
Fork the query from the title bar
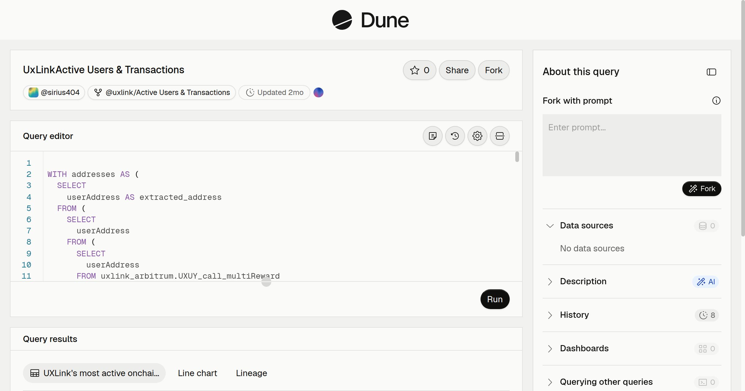coord(494,70)
